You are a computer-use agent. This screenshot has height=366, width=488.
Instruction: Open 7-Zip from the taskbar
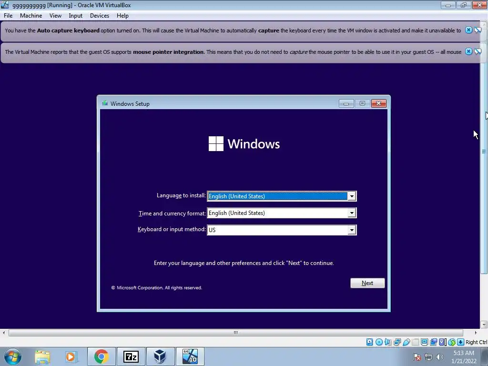click(131, 356)
